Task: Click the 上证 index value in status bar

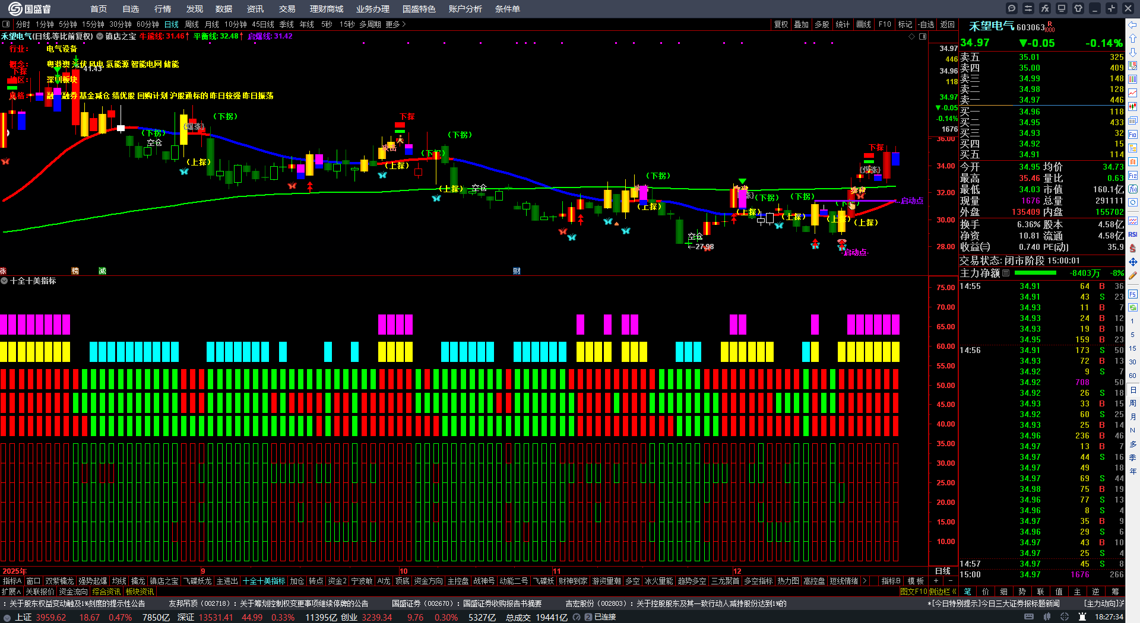Action: [51, 617]
